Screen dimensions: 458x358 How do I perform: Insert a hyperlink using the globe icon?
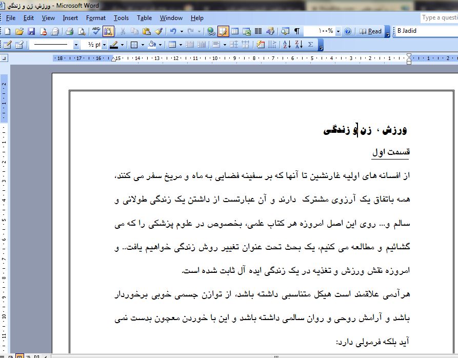(211, 31)
